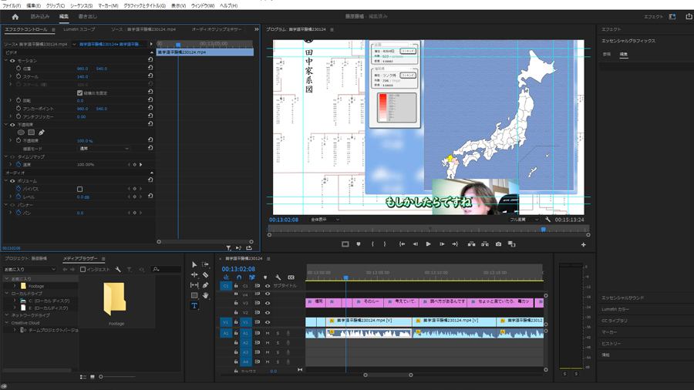This screenshot has height=390, width=694.
Task: Expand the スケール property triangle
Action: point(11,76)
